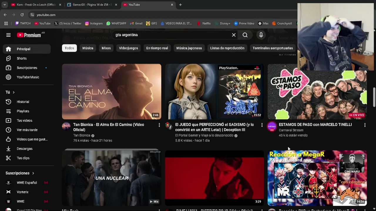376x211 pixels.
Task: Click the page vertical scrollbar thumb
Action: (374, 97)
